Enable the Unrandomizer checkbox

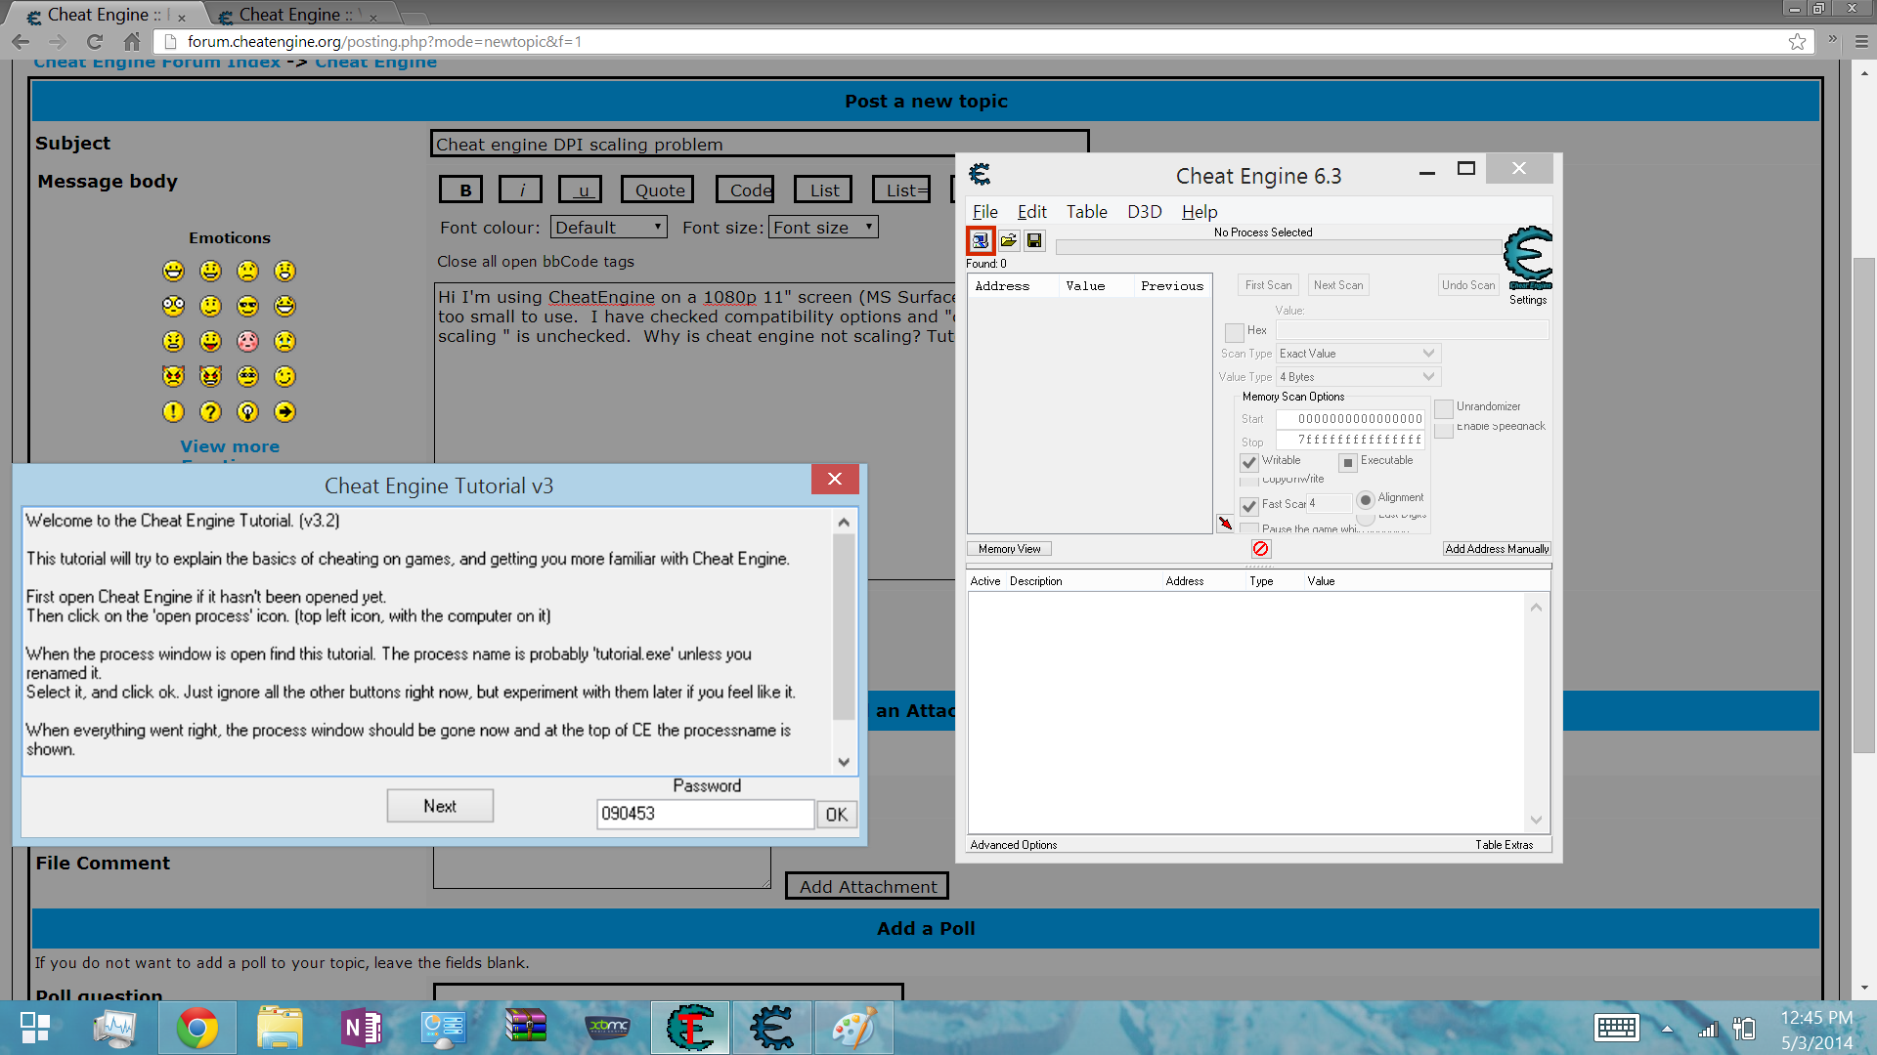click(x=1444, y=408)
